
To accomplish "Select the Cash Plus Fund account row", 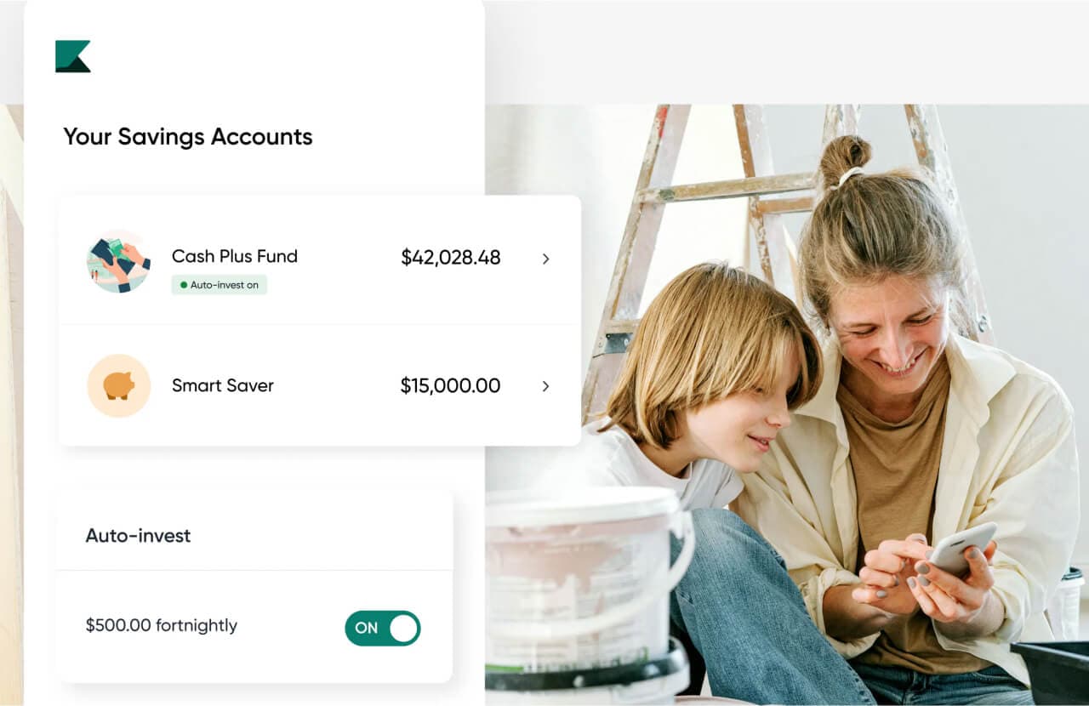I will point(319,261).
